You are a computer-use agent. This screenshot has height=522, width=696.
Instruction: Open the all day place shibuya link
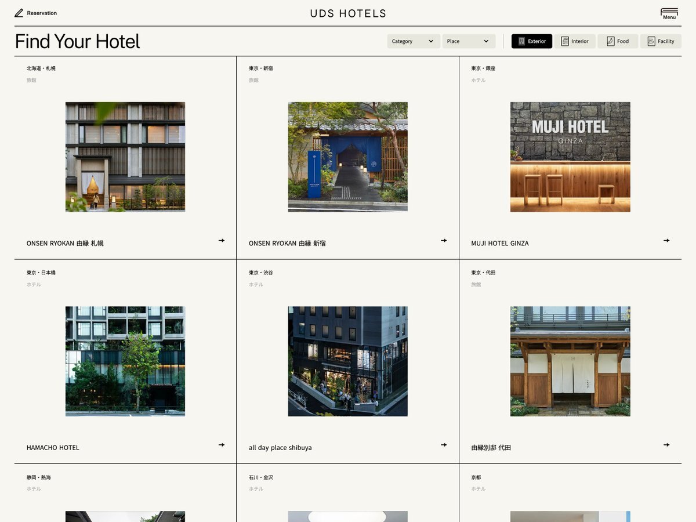click(x=280, y=448)
